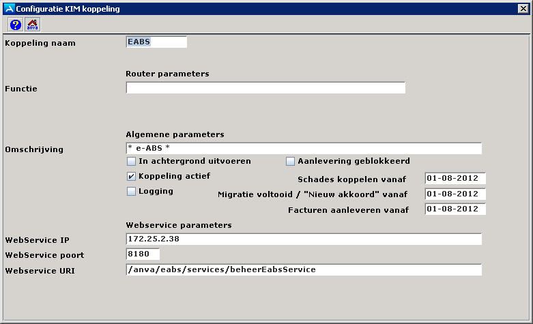Screen dimensions: 533x324
Task: Select the WebService poort field showing 8180
Action: 143,254
